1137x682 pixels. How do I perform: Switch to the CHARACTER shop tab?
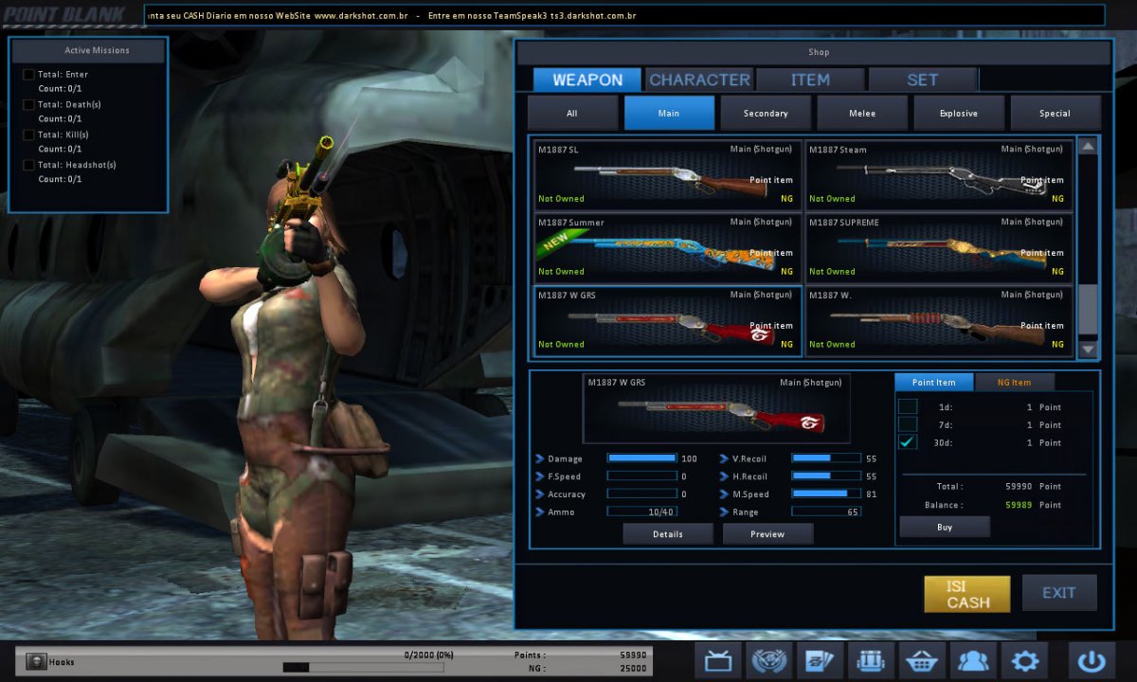point(699,80)
